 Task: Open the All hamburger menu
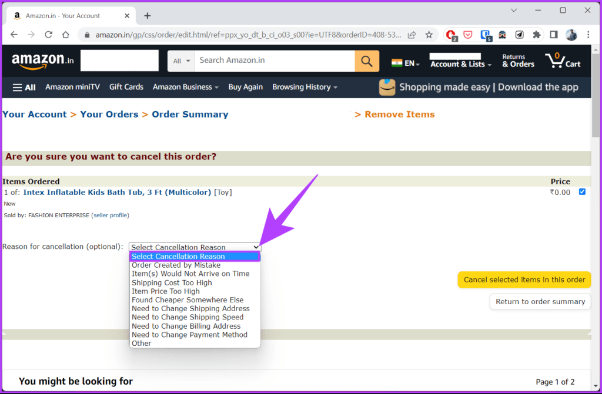(x=24, y=87)
